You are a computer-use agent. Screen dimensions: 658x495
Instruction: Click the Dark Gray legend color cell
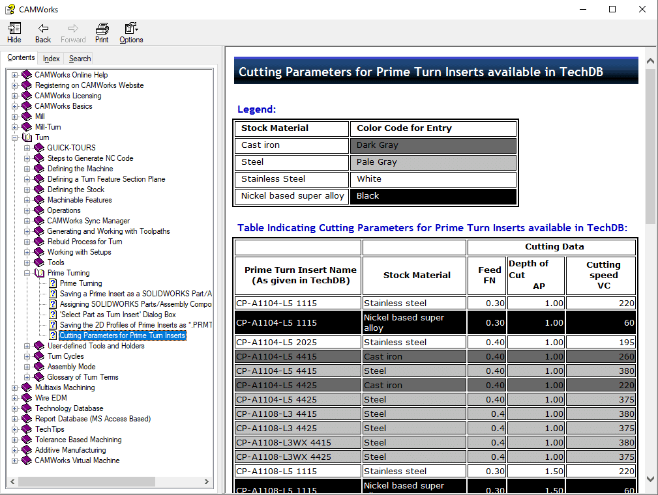[433, 145]
